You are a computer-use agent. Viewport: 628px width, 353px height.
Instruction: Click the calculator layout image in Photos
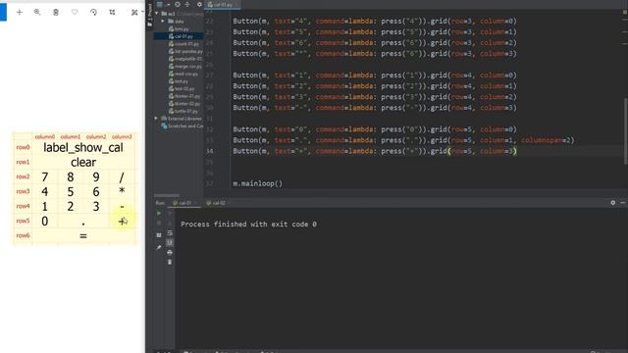(x=75, y=188)
